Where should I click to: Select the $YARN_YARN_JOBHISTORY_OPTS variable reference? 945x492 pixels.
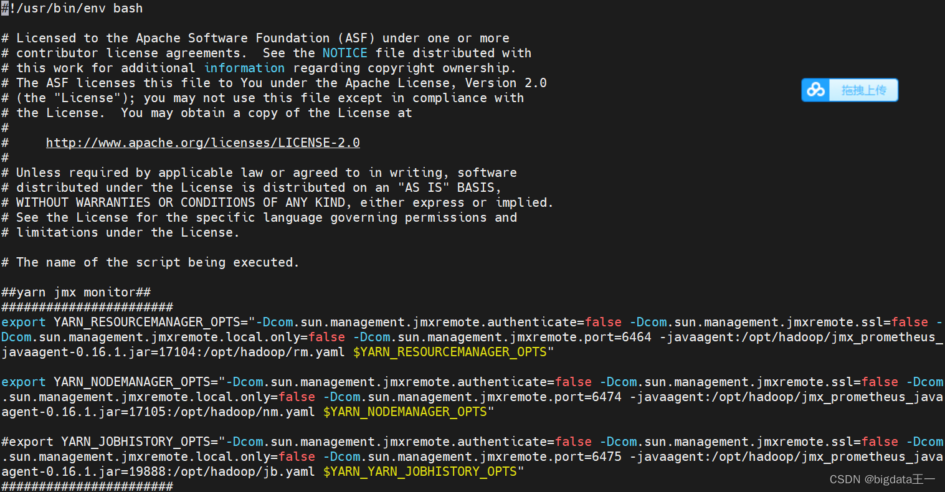pos(422,471)
